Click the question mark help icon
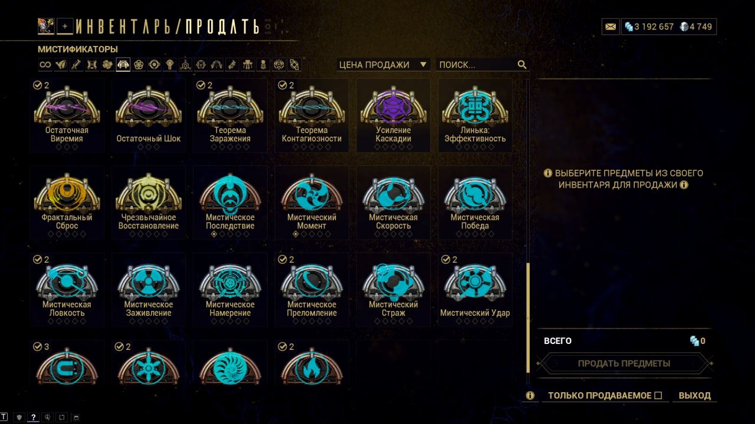755x424 pixels. pyautogui.click(x=33, y=418)
